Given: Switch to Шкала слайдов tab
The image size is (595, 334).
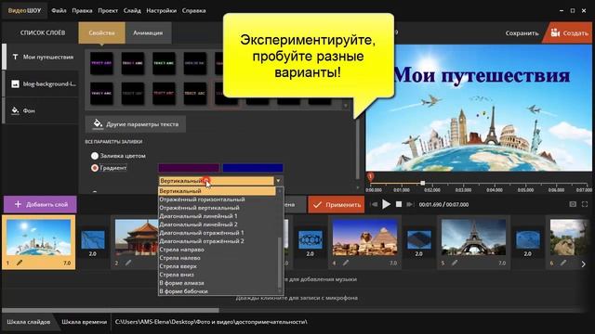Looking at the screenshot, I should (29, 322).
